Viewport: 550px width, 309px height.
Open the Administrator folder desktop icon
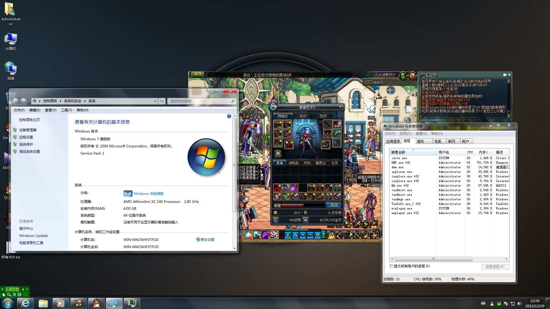tap(11, 14)
